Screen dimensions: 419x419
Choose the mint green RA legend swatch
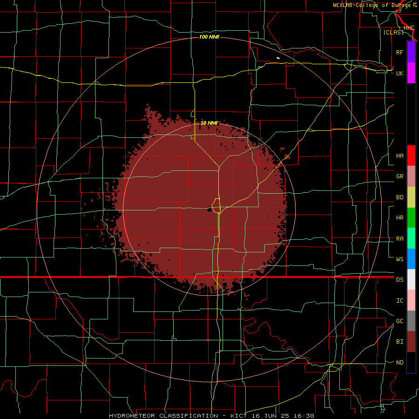point(411,238)
